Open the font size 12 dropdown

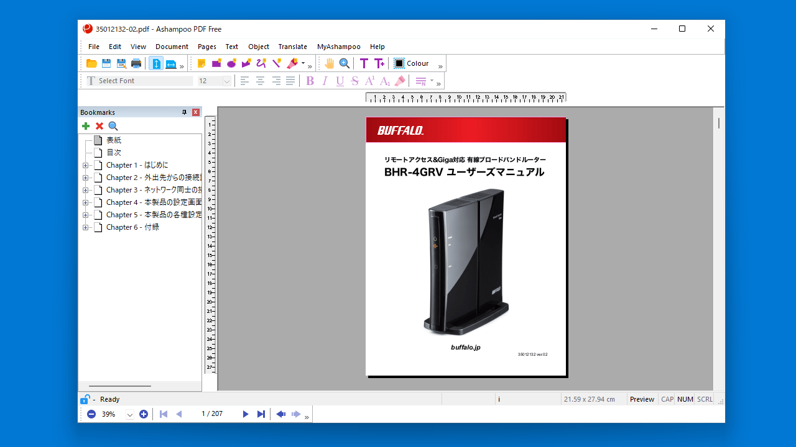pos(227,81)
